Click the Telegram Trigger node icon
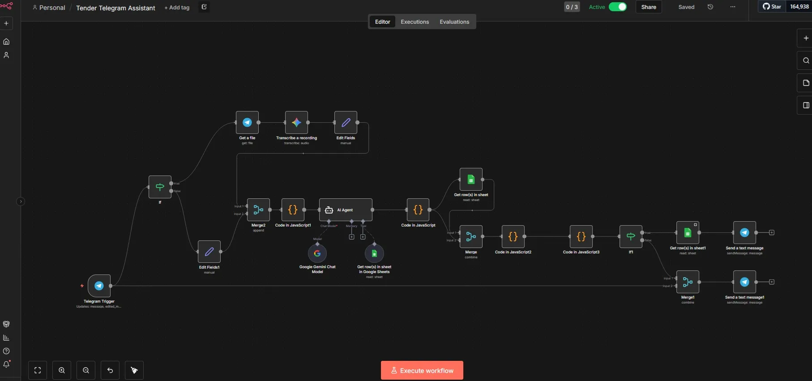The image size is (812, 381). pyautogui.click(x=99, y=286)
